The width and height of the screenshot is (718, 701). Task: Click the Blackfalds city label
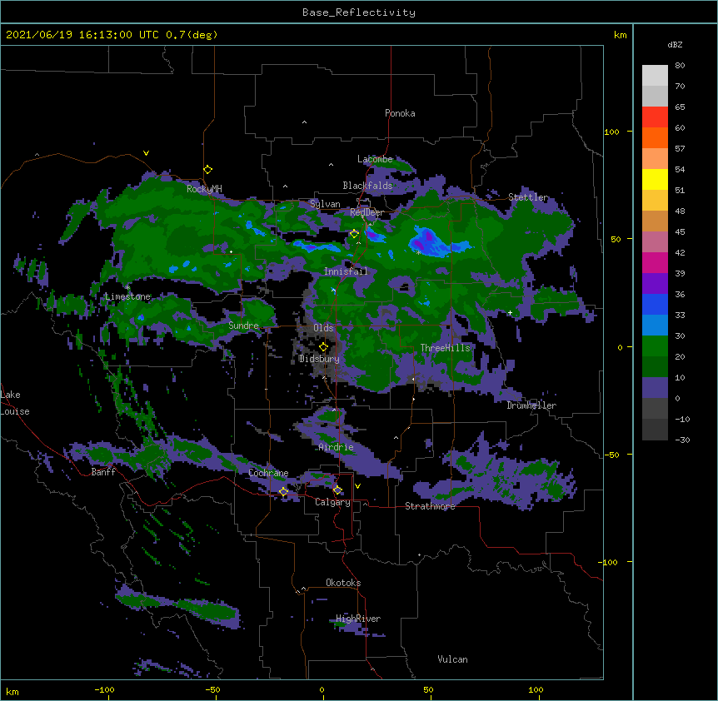367,186
